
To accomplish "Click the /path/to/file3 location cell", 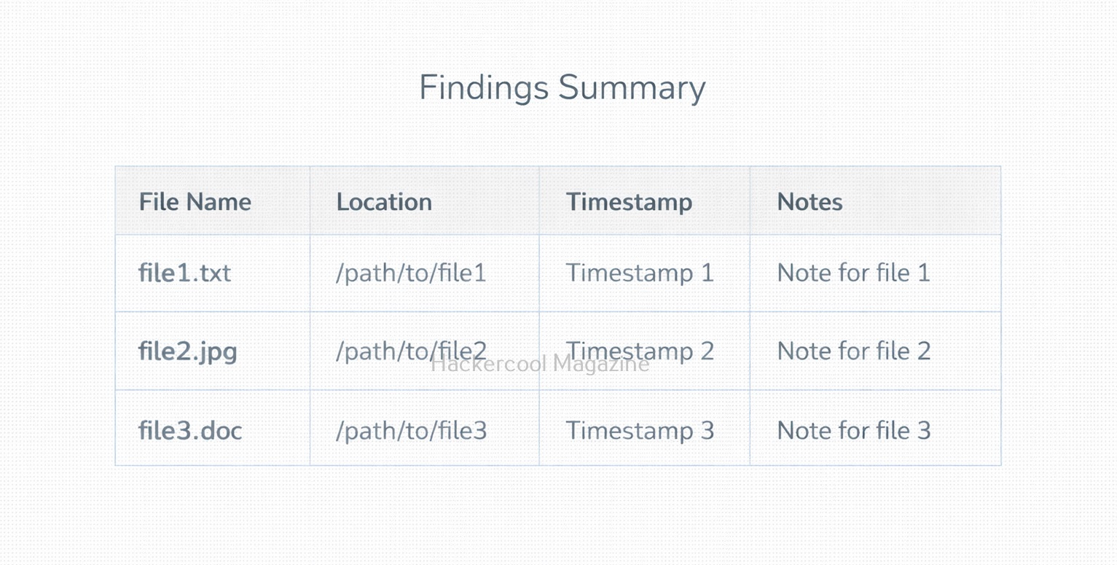I will [411, 430].
